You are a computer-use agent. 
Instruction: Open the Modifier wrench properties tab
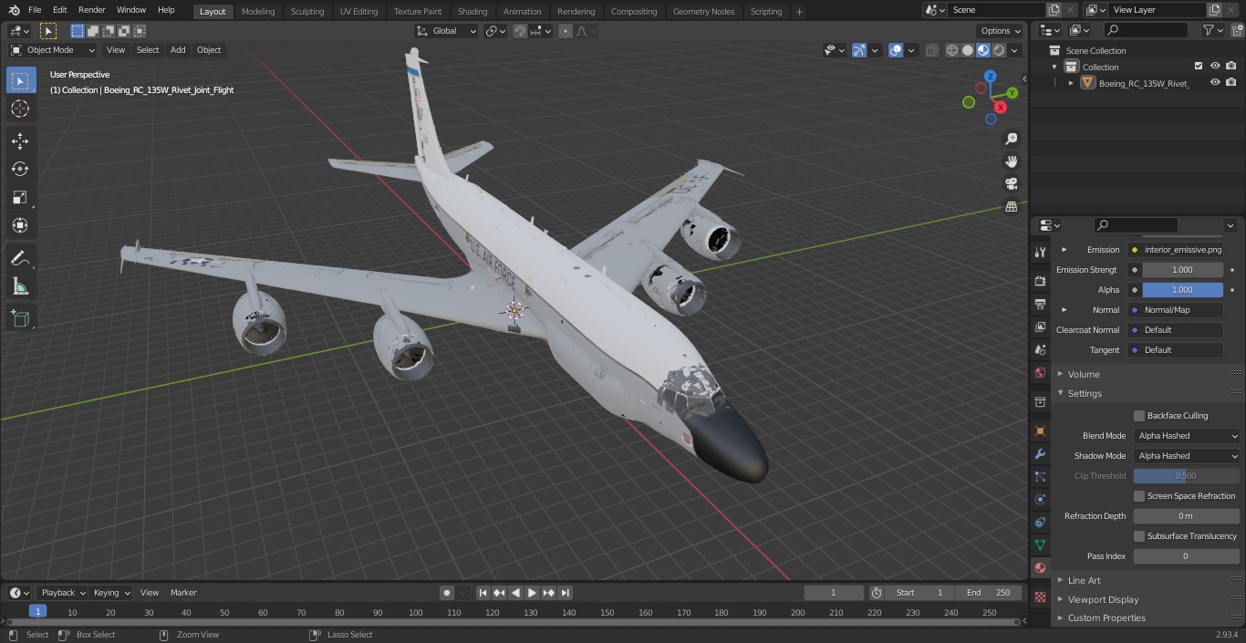point(1040,453)
